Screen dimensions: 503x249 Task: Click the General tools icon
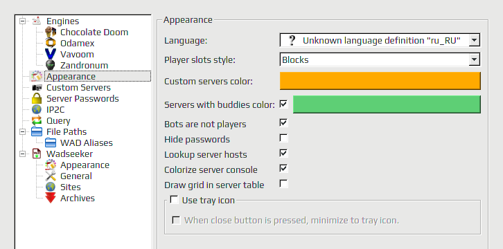51,176
